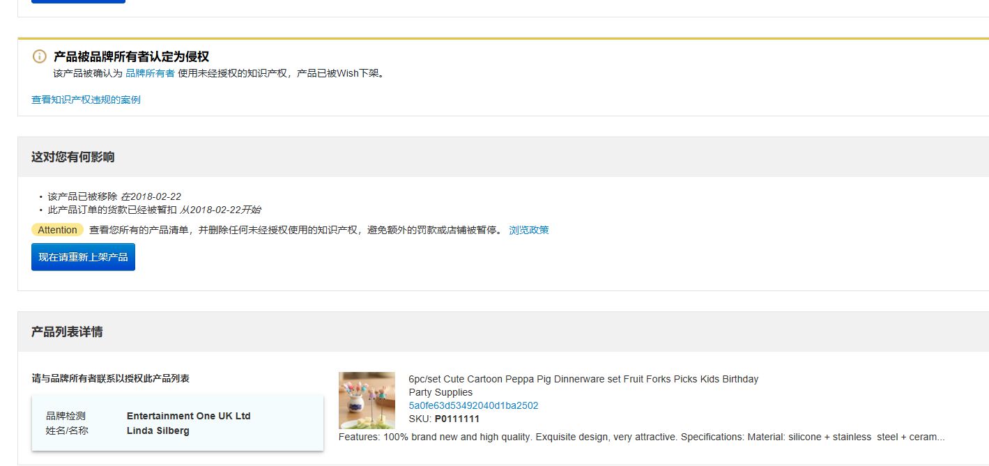Click the 浏览政策 policy link
This screenshot has width=989, height=466.
(529, 230)
